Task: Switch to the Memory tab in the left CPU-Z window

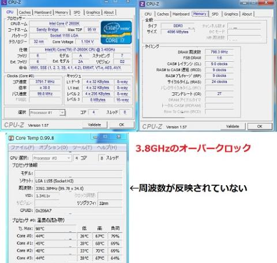Action: pos(62,13)
